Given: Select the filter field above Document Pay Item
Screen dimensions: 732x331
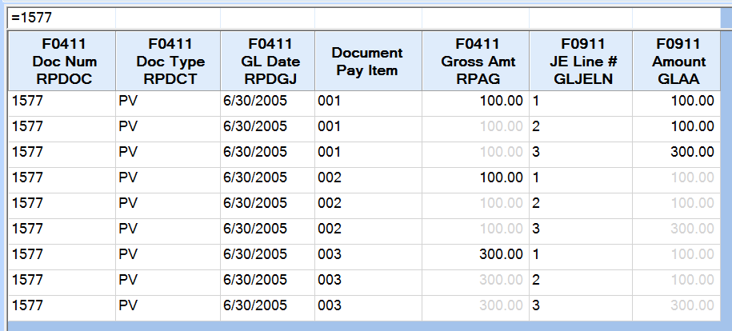Looking at the screenshot, I should click(x=368, y=17).
